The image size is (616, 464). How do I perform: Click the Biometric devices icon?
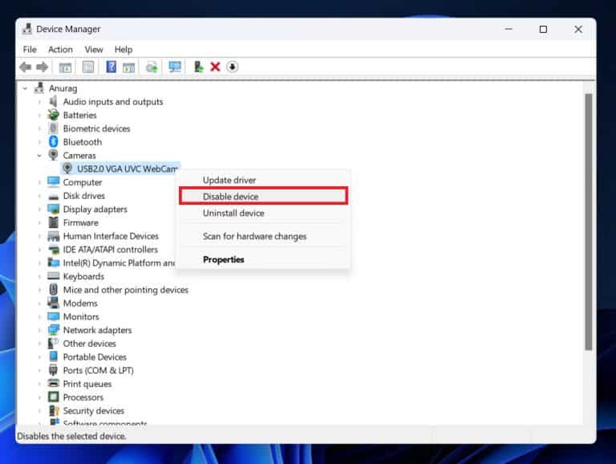tap(54, 128)
